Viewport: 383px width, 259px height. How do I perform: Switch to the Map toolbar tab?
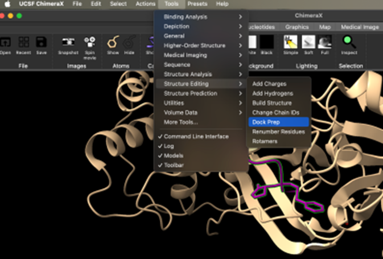point(324,27)
